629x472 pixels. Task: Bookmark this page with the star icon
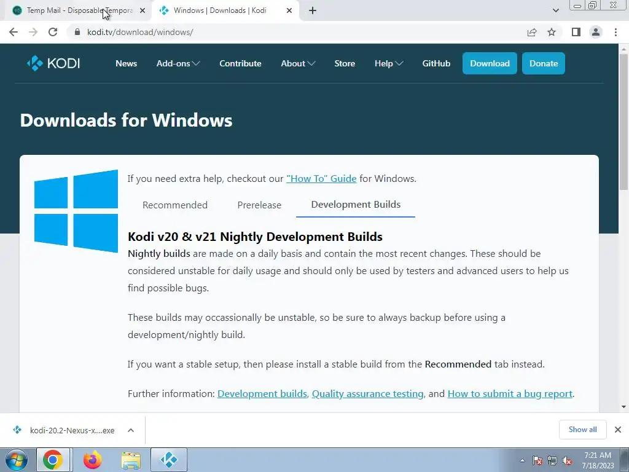(552, 32)
